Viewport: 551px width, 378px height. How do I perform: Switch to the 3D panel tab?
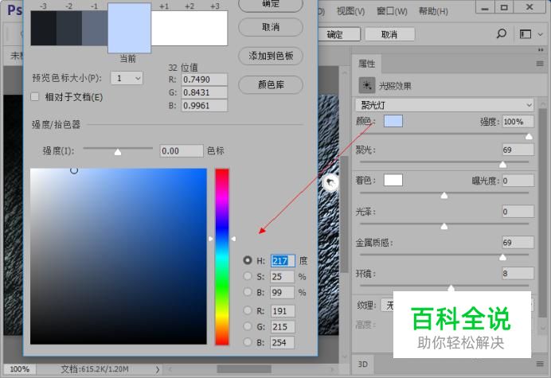[x=362, y=364]
